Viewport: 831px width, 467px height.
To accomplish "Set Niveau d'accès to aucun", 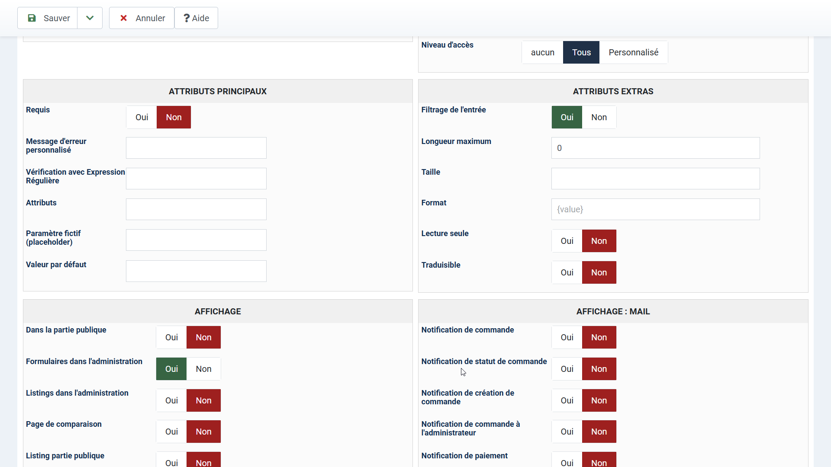I will click(542, 52).
